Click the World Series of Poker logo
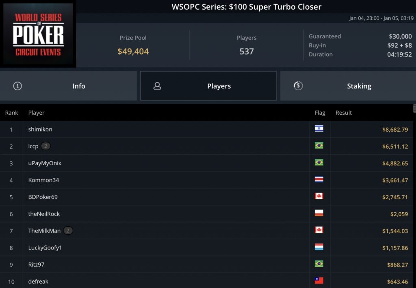Screen dimensions: 416x288 (x=38, y=34)
